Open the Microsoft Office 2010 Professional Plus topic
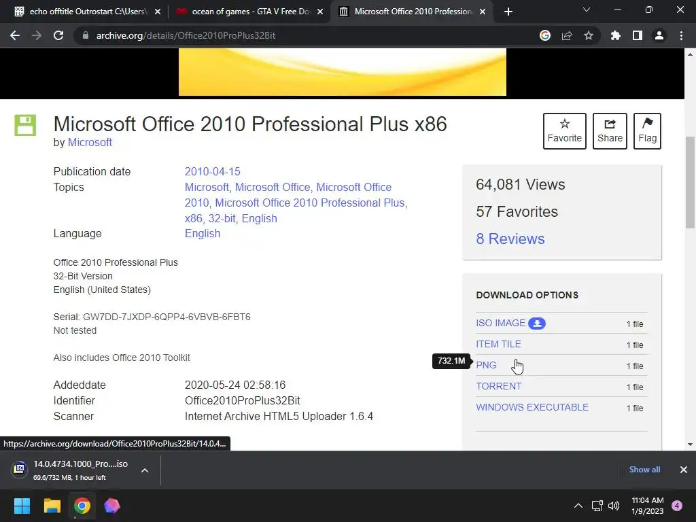The image size is (696, 522). pos(310,203)
